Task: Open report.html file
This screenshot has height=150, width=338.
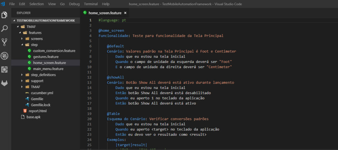Action: tap(38, 111)
